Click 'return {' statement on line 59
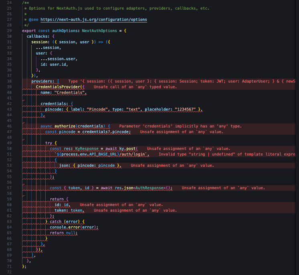Screen dimensions: 299x275 coord(59,199)
